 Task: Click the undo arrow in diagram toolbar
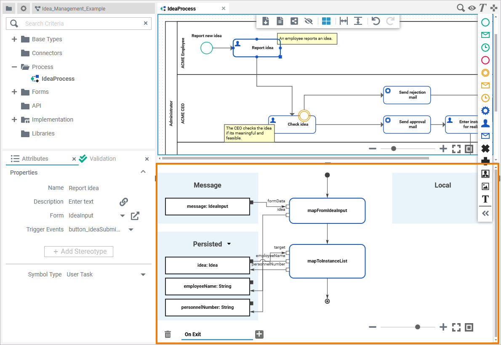click(376, 21)
